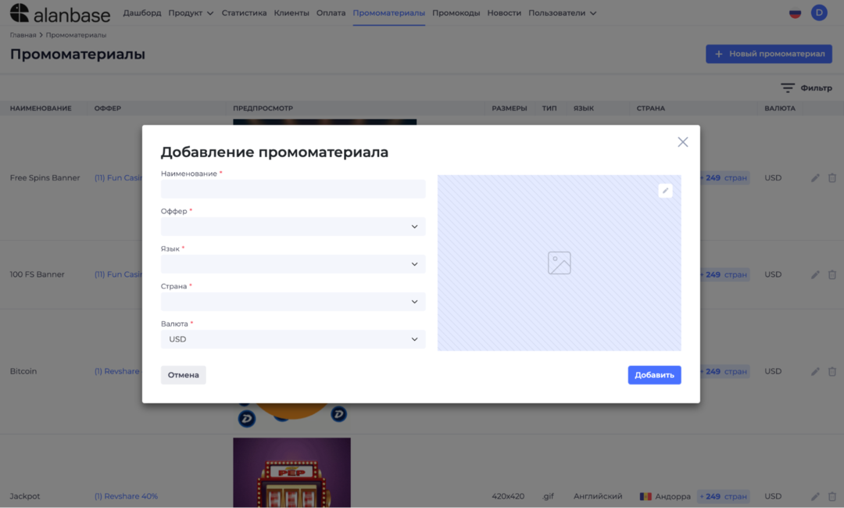Image resolution: width=844 pixels, height=508 pixels.
Task: Click the Наименование input field
Action: [x=292, y=189]
